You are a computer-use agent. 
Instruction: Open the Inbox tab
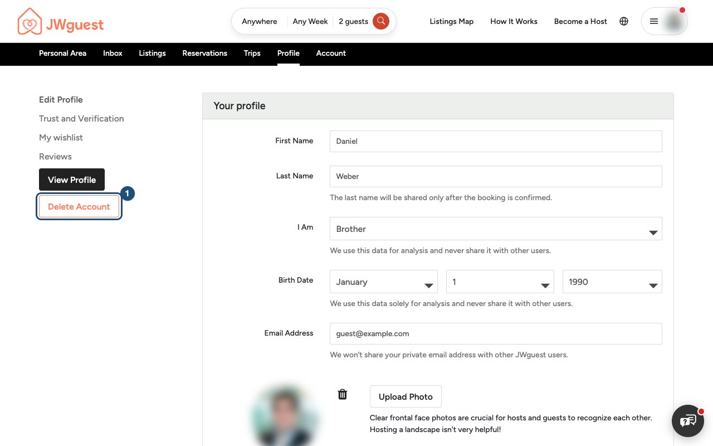pyautogui.click(x=113, y=54)
